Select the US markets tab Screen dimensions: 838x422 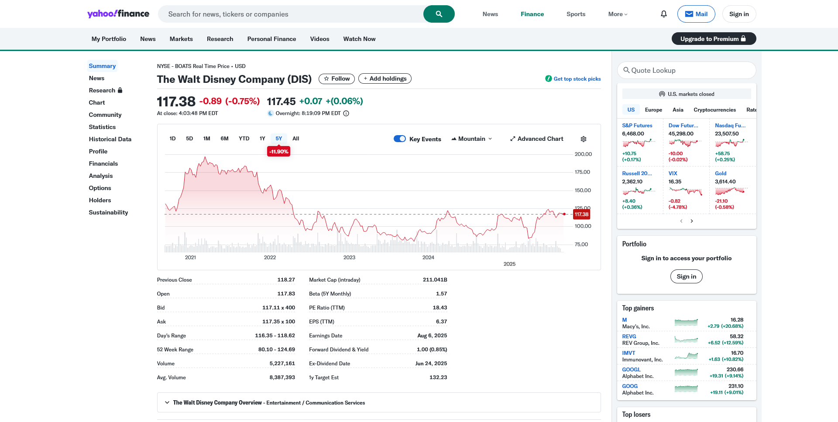tap(631, 110)
